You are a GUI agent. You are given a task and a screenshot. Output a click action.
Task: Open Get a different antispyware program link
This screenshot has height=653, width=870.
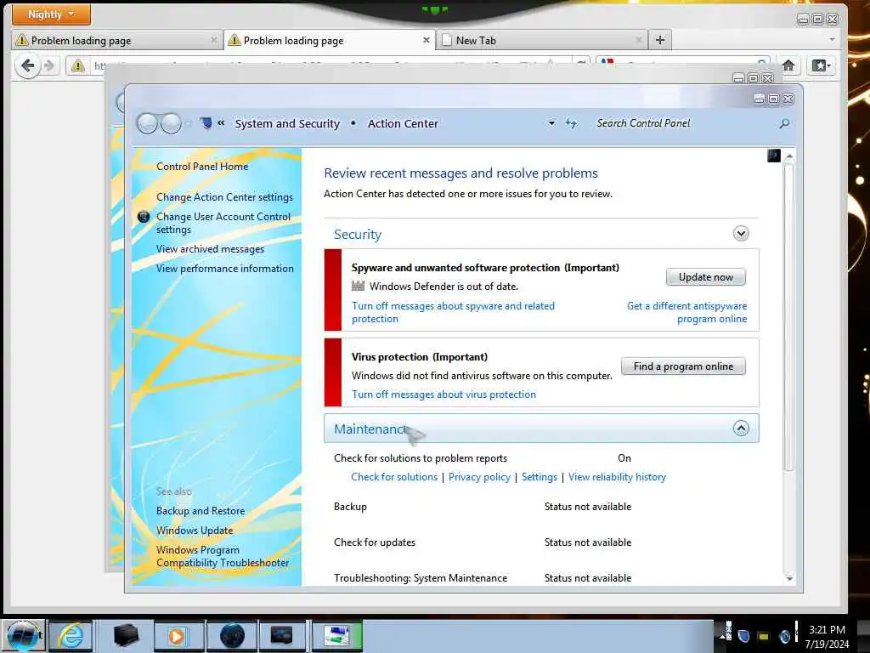686,312
